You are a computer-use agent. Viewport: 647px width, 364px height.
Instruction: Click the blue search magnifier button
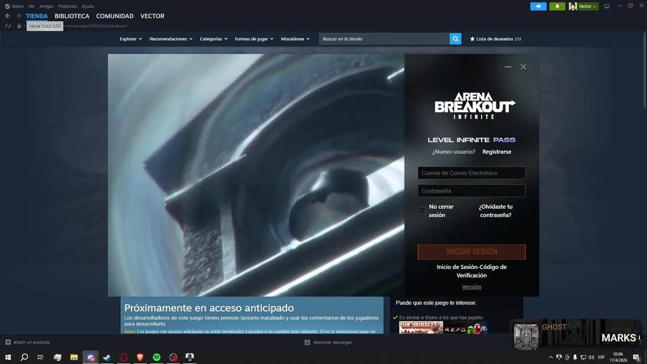(x=455, y=39)
